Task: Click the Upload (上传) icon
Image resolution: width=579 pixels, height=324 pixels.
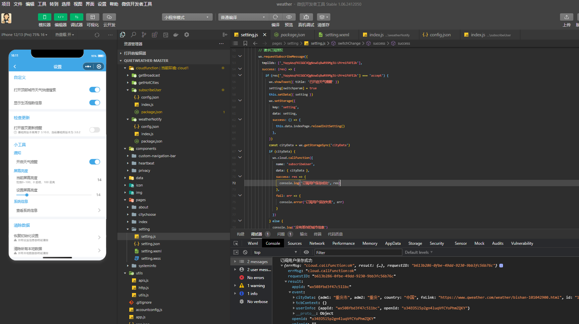Action: tap(566, 17)
